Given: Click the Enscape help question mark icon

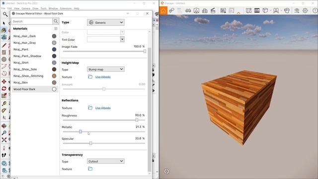Looking at the screenshot, I should click(x=315, y=10).
